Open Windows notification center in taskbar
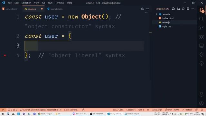 [x=203, y=114]
